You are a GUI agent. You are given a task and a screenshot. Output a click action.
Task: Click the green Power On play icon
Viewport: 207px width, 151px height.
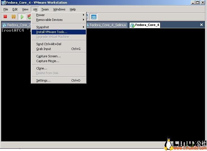click(x=22, y=17)
